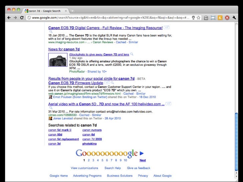Click the magnifier beside iStockphoto news result
The width and height of the screenshot is (243, 182).
(132, 54)
